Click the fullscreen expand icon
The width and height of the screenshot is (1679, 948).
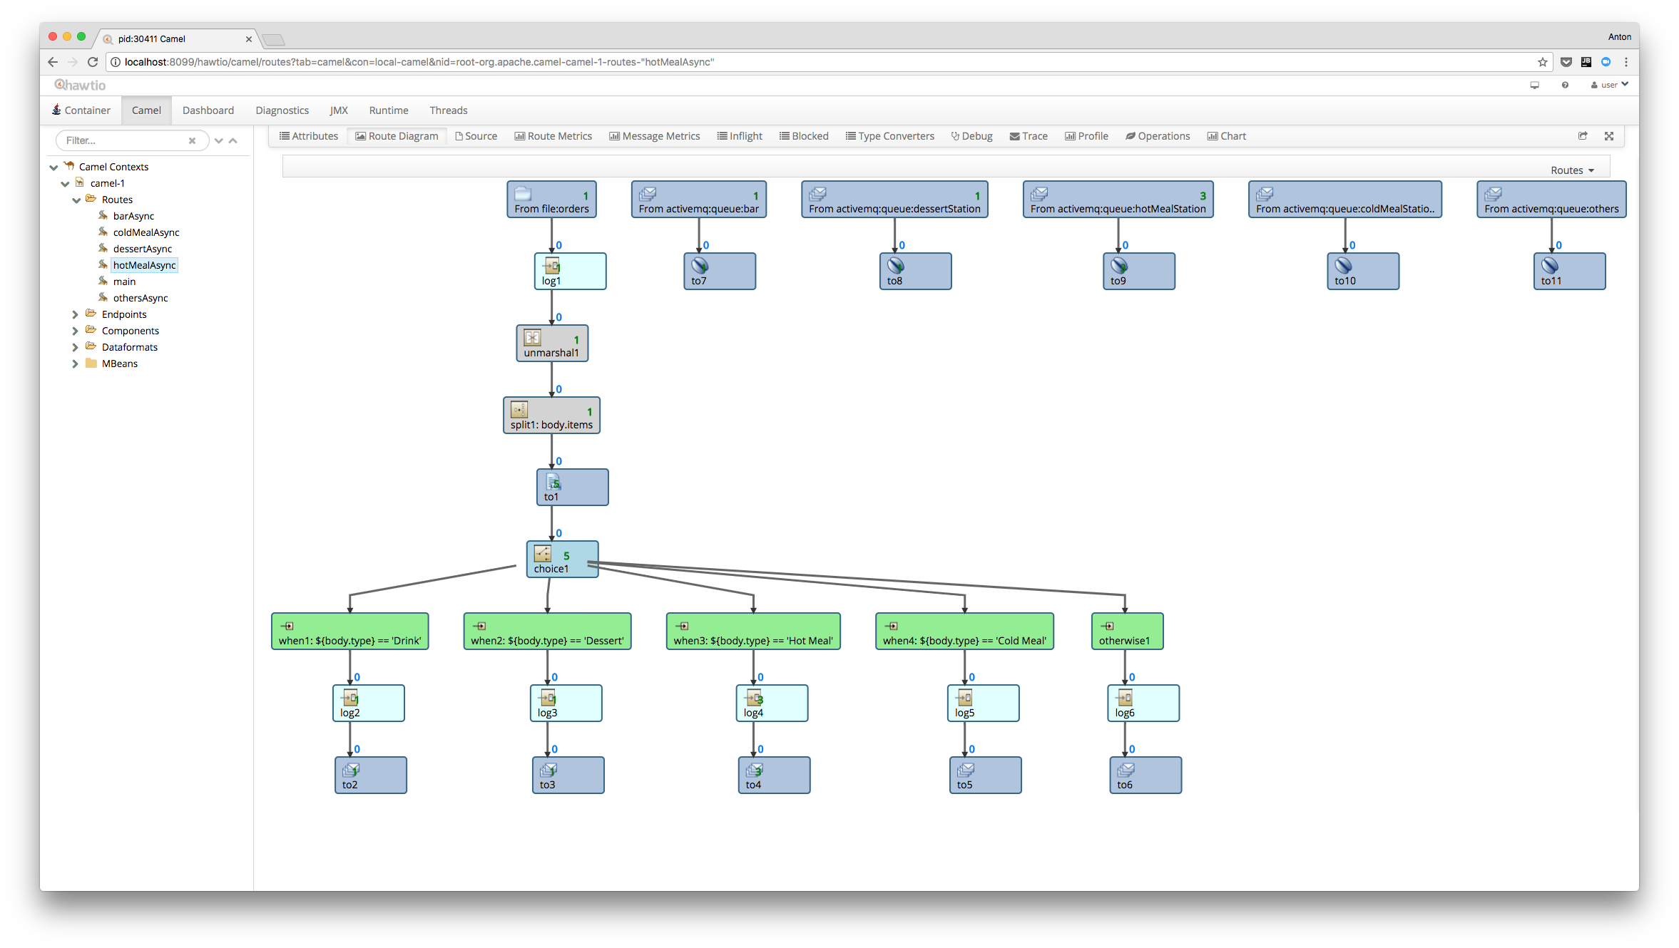[1608, 136]
